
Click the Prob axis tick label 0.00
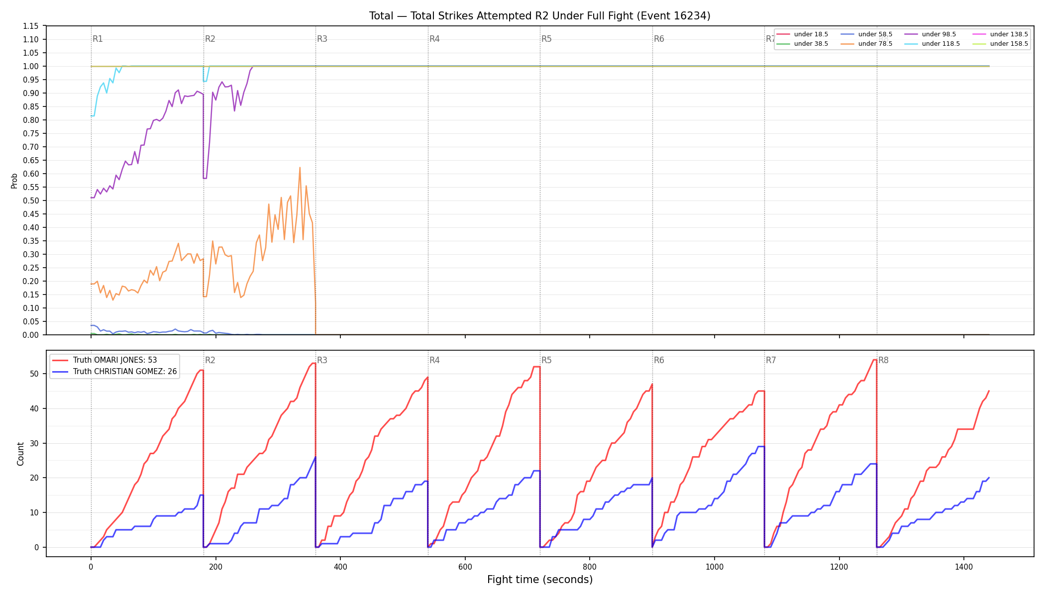coord(31,335)
